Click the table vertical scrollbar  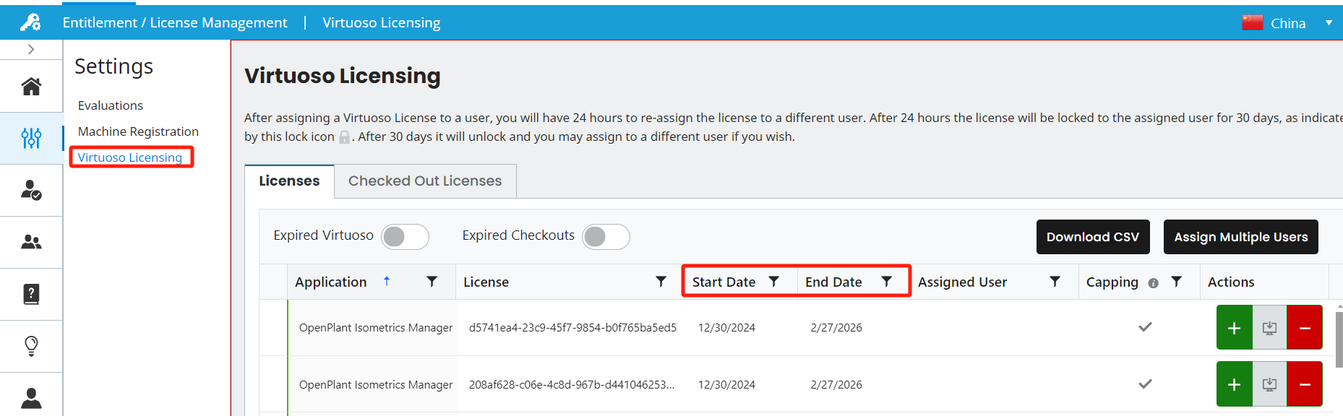click(1339, 339)
